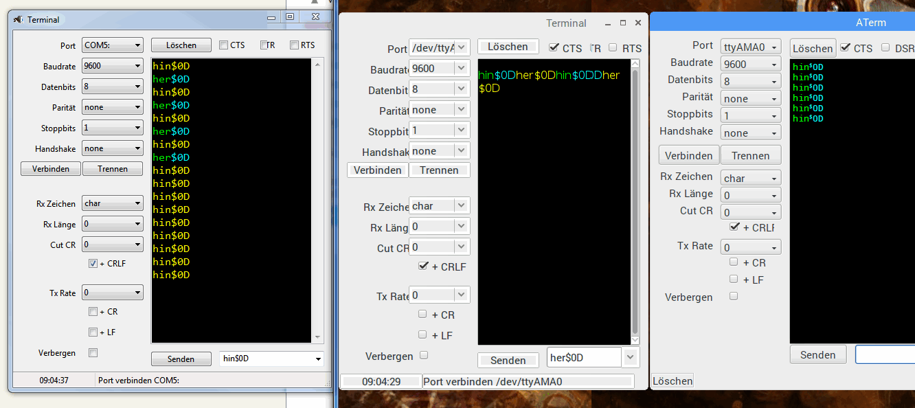Image resolution: width=915 pixels, height=408 pixels.
Task: Click Trennen in the middle Terminal window
Action: [439, 170]
